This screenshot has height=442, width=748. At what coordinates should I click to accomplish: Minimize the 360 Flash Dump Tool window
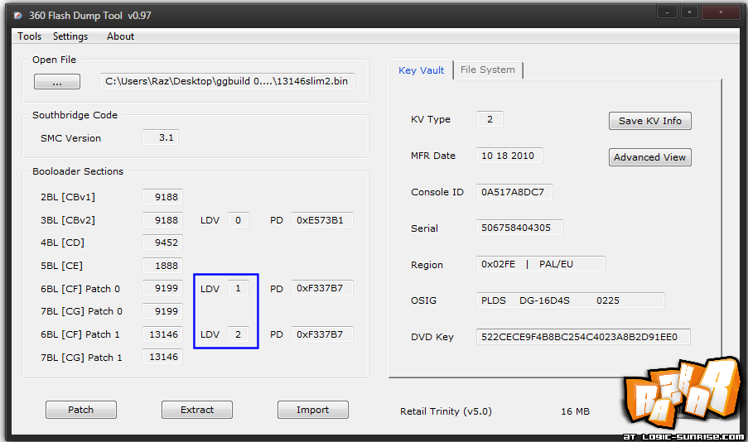point(667,12)
